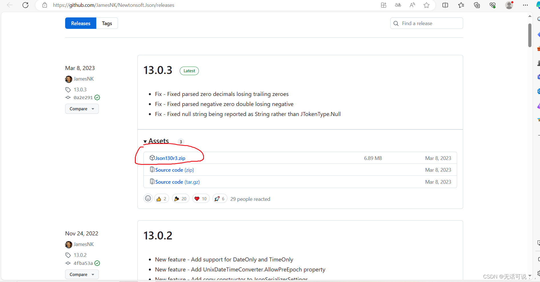Click the browser address bar URL

pyautogui.click(x=113, y=5)
